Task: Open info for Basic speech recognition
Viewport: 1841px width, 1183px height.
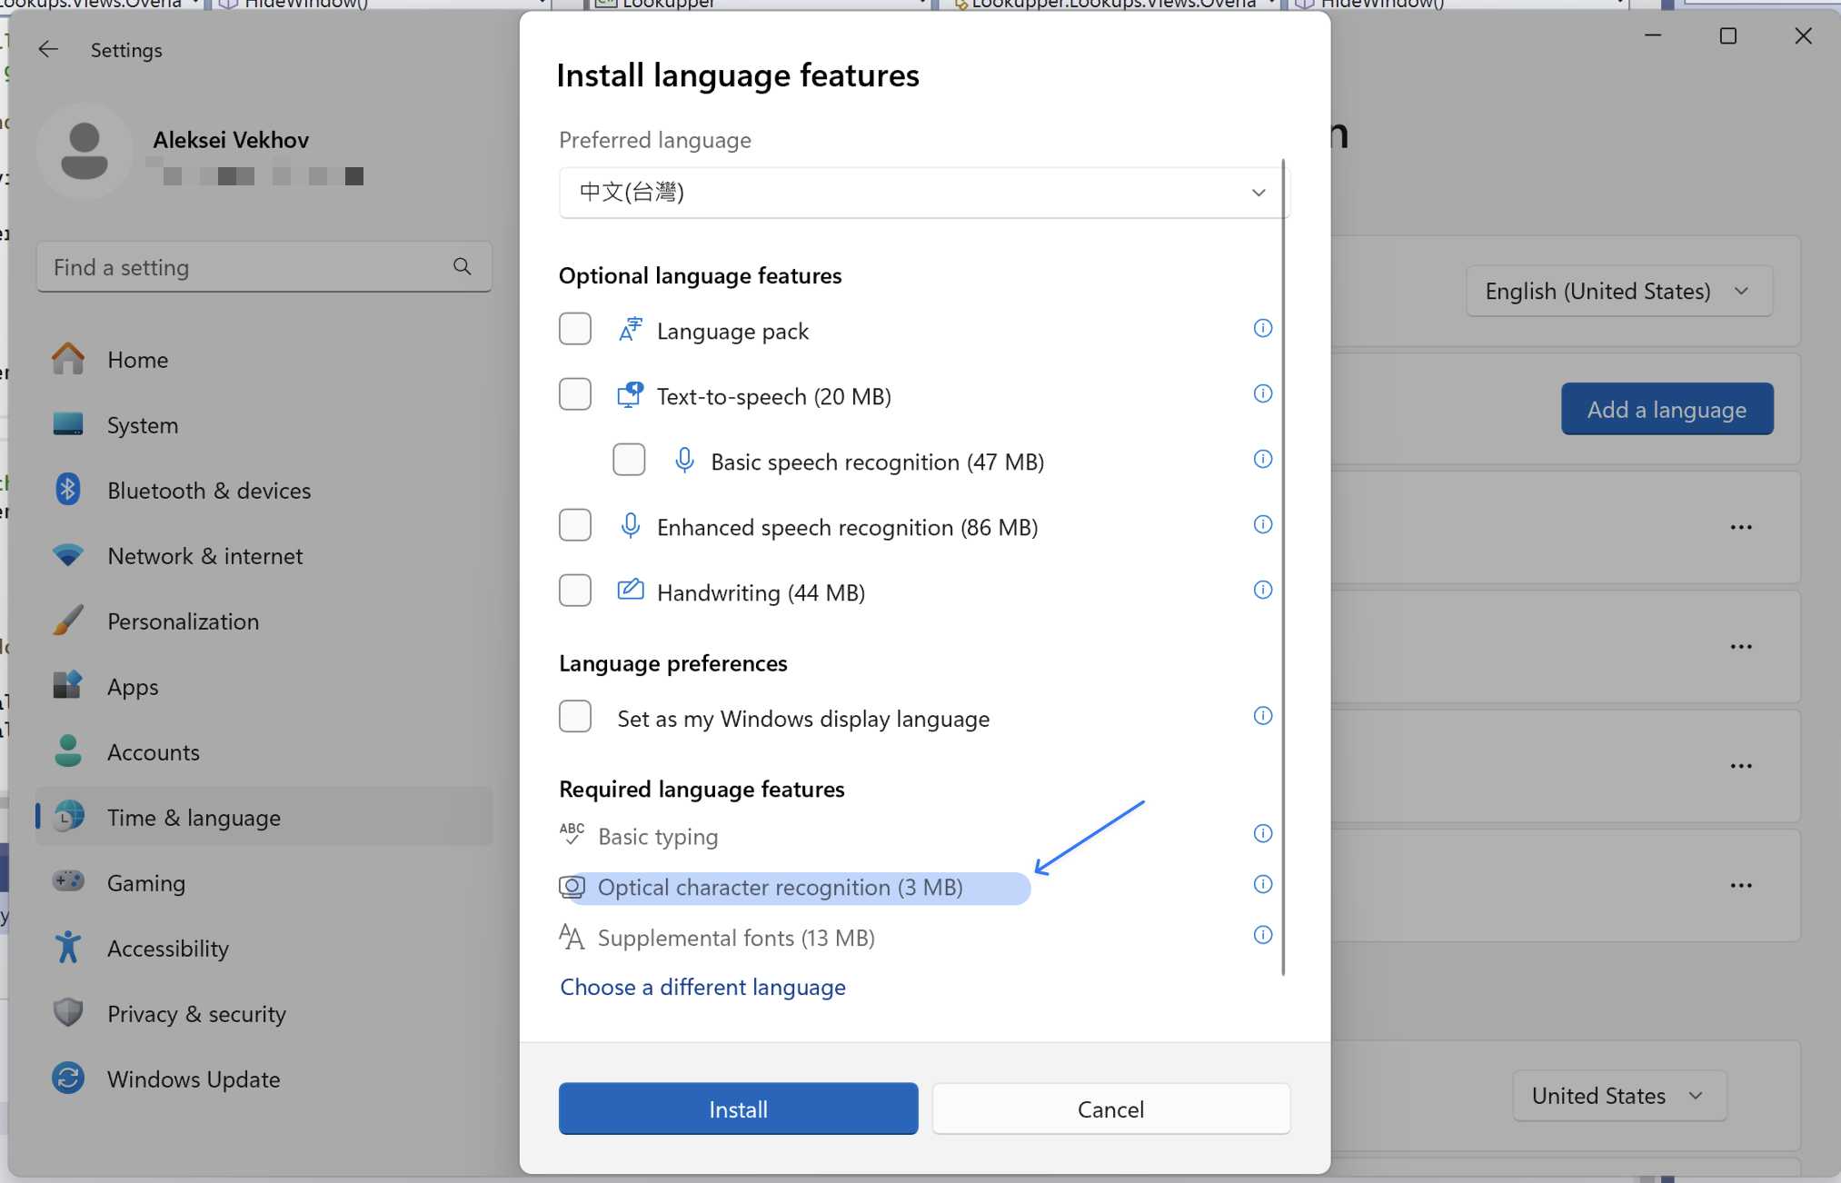Action: [x=1262, y=459]
